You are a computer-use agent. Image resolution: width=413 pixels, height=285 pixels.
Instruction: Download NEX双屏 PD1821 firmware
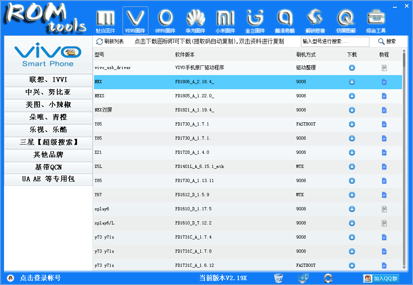[x=352, y=110]
